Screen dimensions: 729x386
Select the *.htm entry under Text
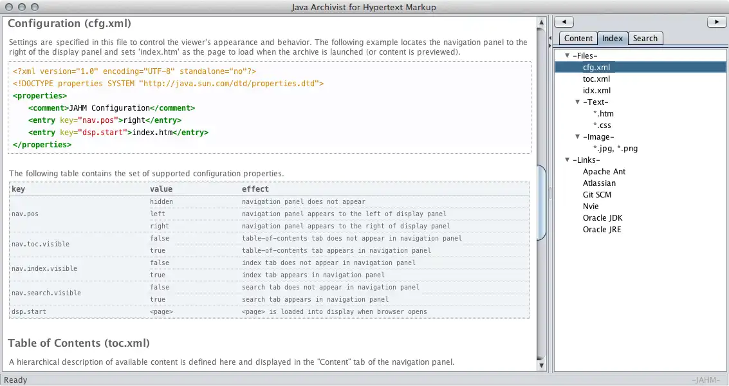coord(604,114)
